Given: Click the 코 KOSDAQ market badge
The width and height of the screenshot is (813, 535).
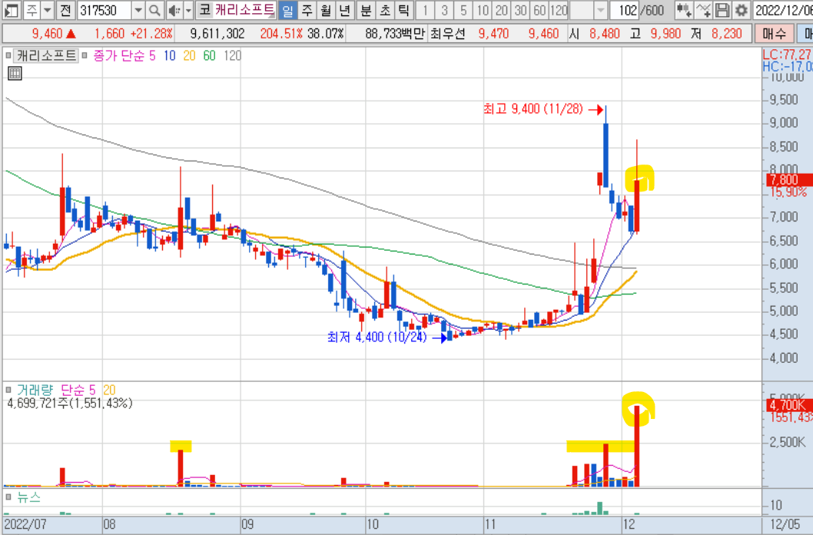Looking at the screenshot, I should click(205, 10).
